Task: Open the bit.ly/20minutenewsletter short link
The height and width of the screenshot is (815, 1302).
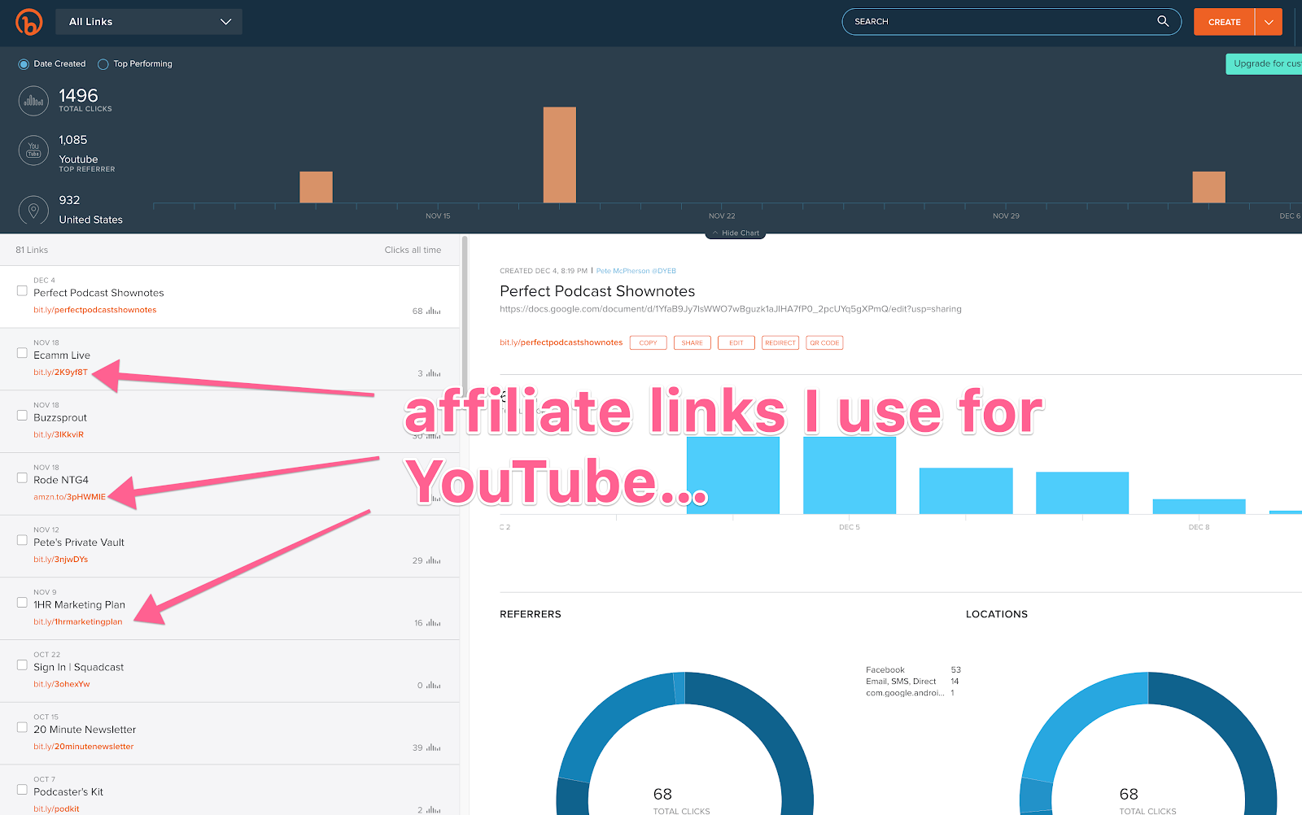Action: [84, 747]
